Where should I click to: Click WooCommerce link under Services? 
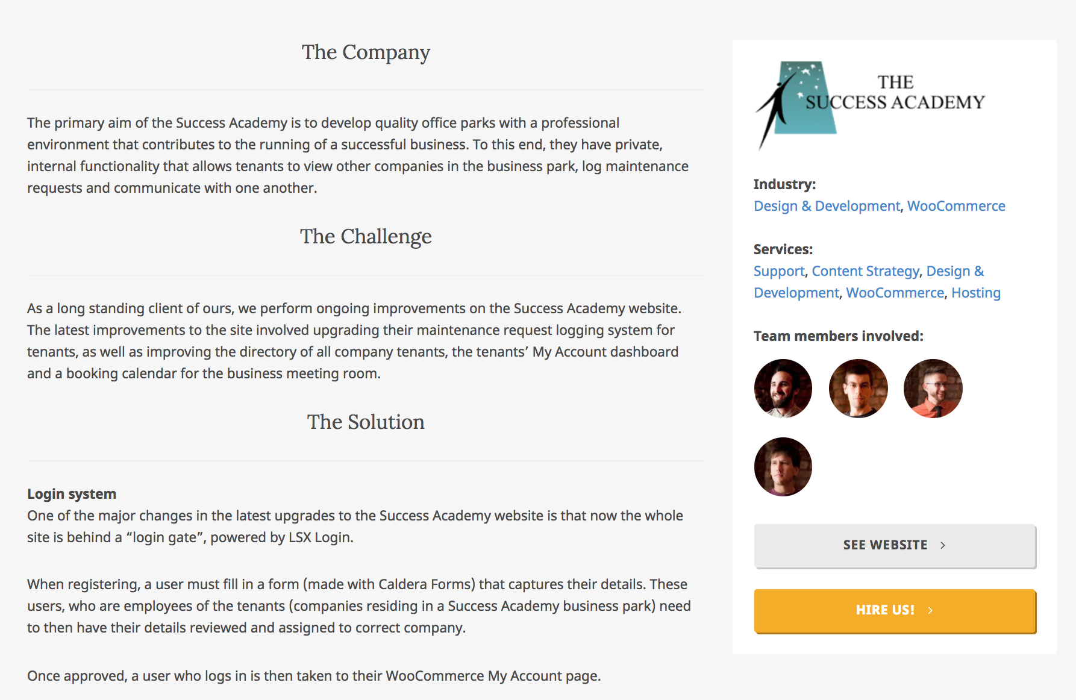[895, 293]
